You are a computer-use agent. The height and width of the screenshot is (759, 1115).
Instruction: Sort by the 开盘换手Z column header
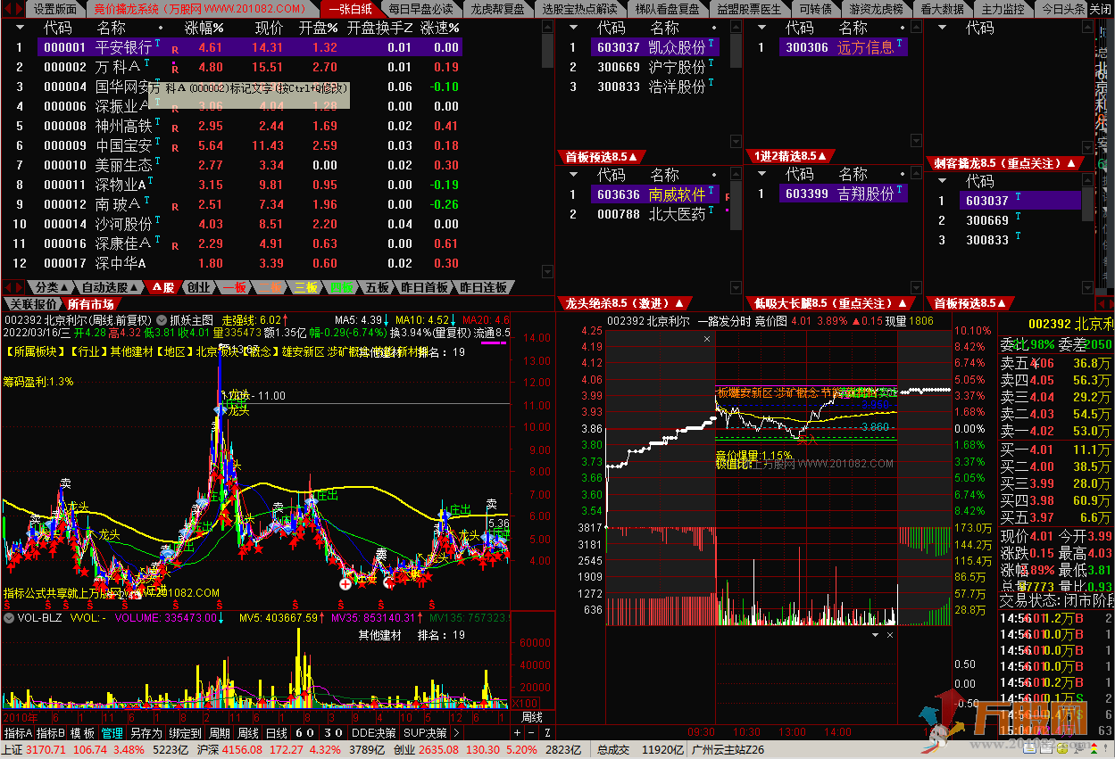pyautogui.click(x=379, y=28)
